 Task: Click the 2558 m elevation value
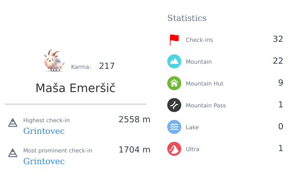click(x=134, y=119)
